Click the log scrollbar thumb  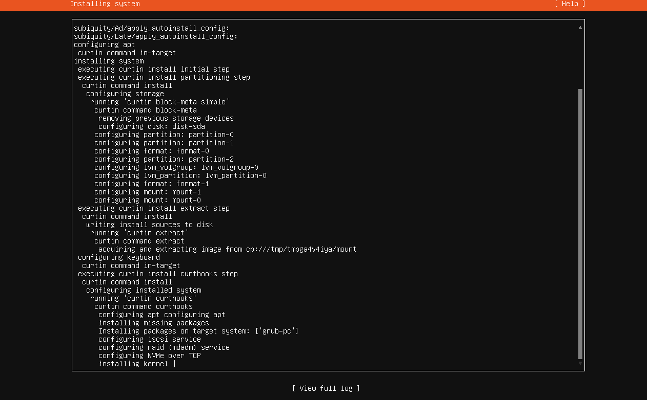(x=580, y=224)
